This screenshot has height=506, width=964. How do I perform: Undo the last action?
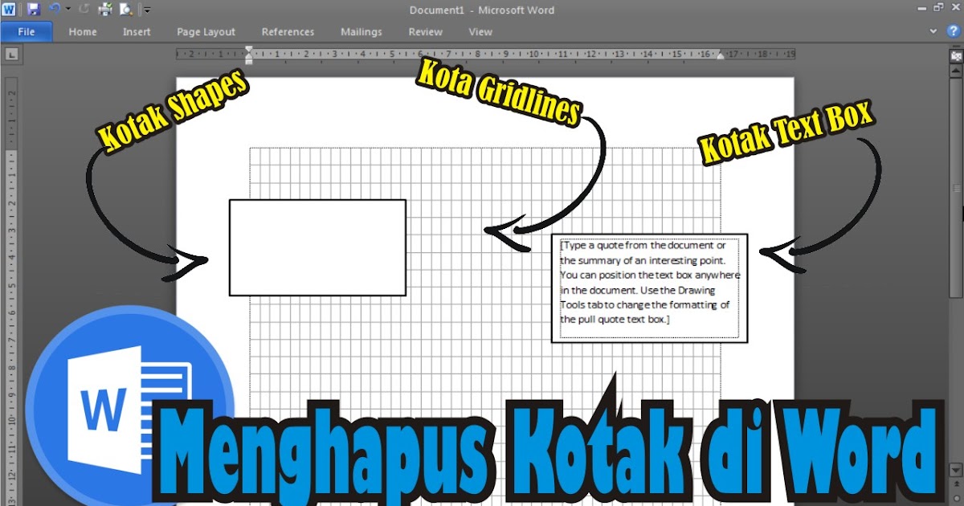pos(55,9)
